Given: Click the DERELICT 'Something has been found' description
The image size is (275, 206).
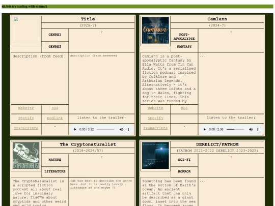Looking at the screenshot, I should [x=169, y=193].
